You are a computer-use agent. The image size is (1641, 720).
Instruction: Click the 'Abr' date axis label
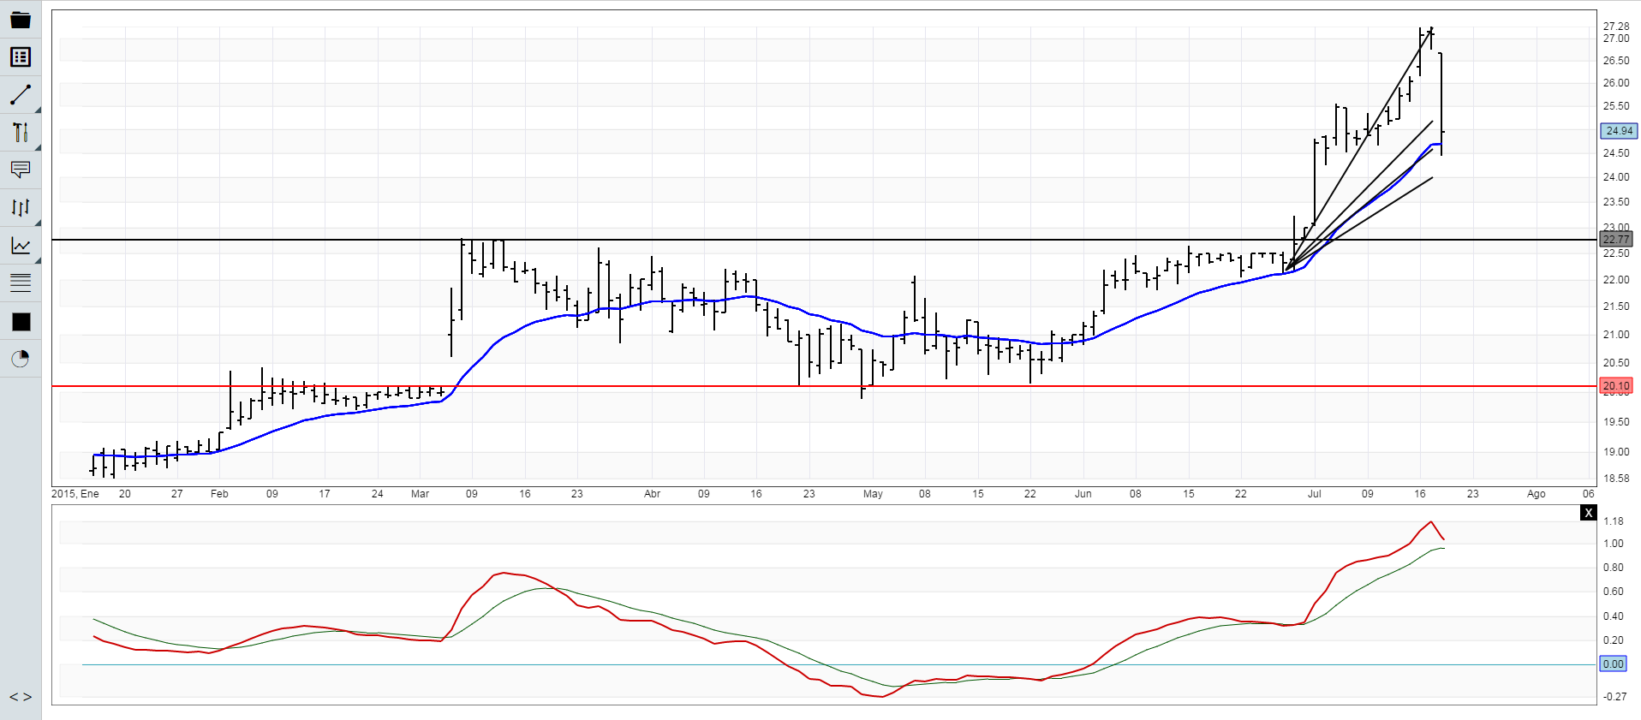[652, 494]
